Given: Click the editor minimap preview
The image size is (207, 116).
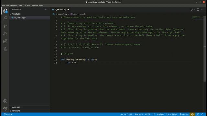Looking at the screenshot, I should [x=198, y=18].
